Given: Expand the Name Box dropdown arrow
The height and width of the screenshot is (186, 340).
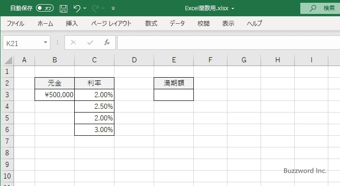Looking at the screenshot, I should pyautogui.click(x=46, y=42).
